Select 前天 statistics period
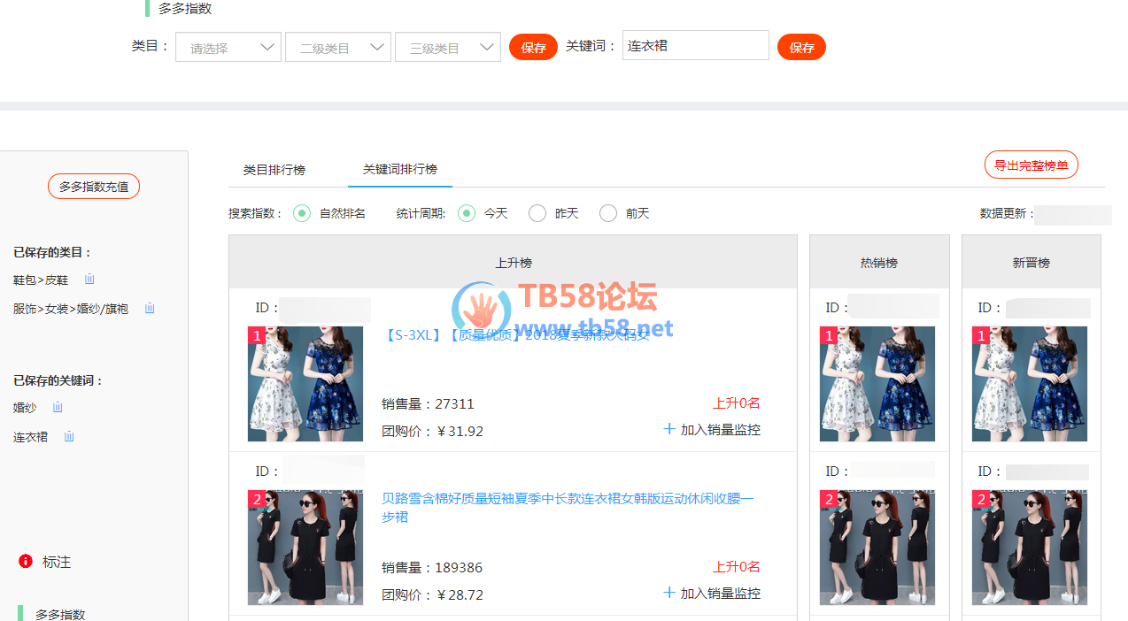Image resolution: width=1128 pixels, height=621 pixels. [608, 213]
